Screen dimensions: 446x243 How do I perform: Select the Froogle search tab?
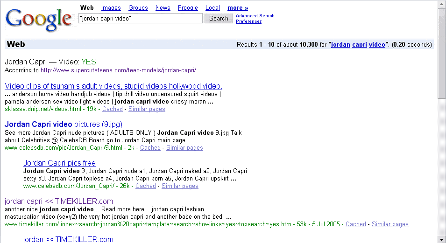pos(188,8)
